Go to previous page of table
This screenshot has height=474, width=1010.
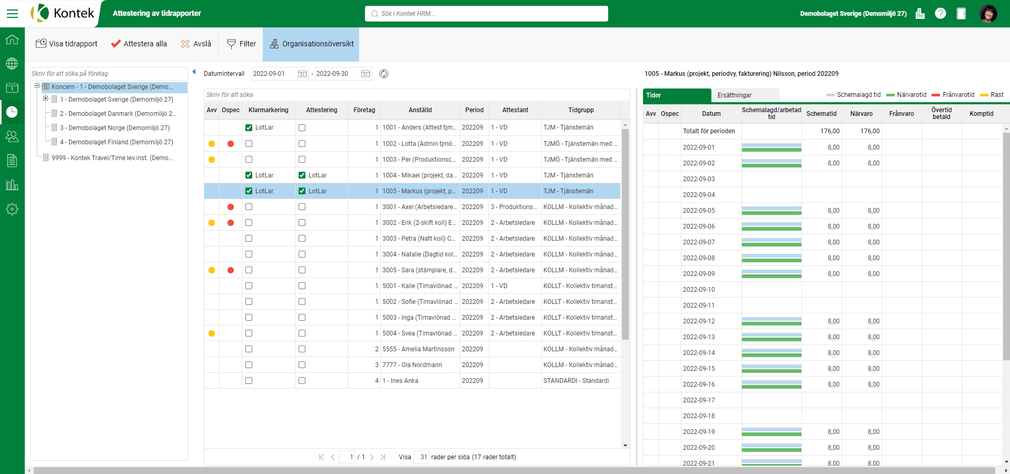pos(333,457)
